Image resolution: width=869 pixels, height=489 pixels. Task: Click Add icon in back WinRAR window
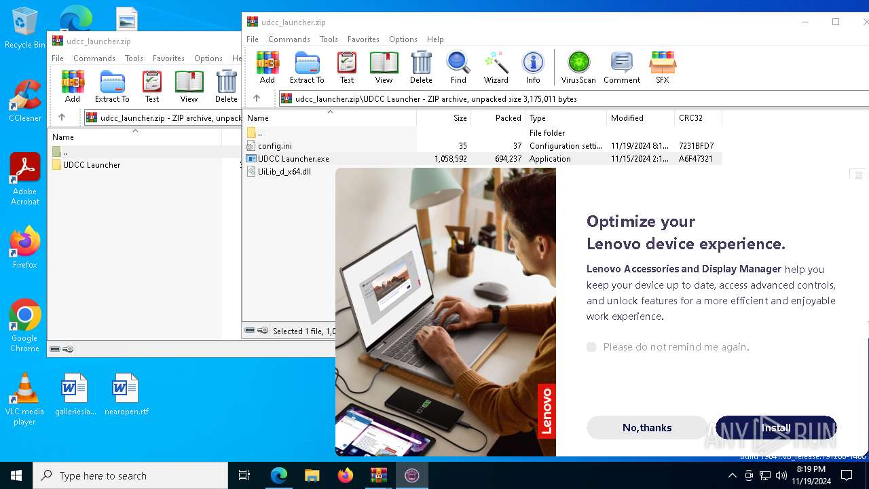coord(73,86)
